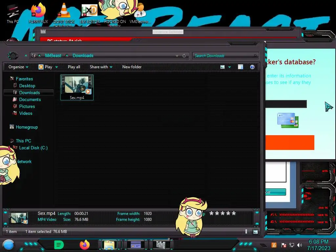The width and height of the screenshot is (336, 252).
Task: Click the volume speaker tray icon
Action: pos(300,245)
